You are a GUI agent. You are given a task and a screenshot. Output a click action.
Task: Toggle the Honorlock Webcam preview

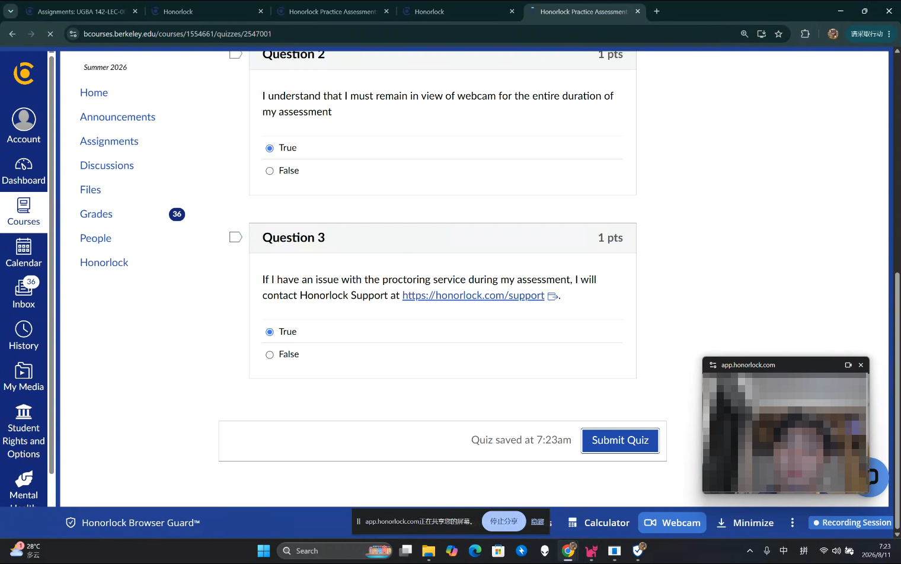point(672,523)
